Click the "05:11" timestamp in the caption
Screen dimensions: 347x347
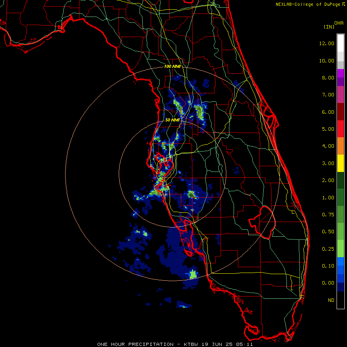click(x=244, y=344)
